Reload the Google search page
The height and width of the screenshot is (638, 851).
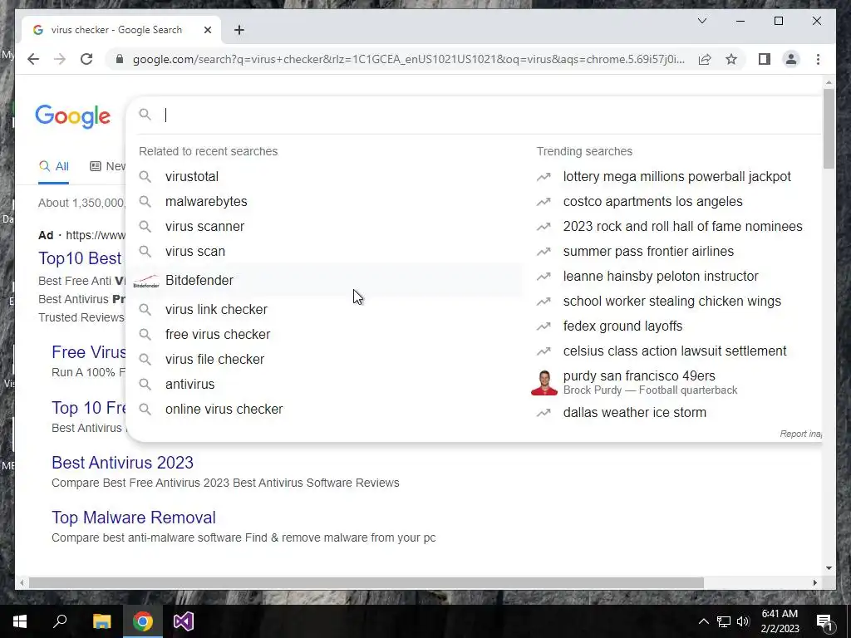pyautogui.click(x=86, y=59)
